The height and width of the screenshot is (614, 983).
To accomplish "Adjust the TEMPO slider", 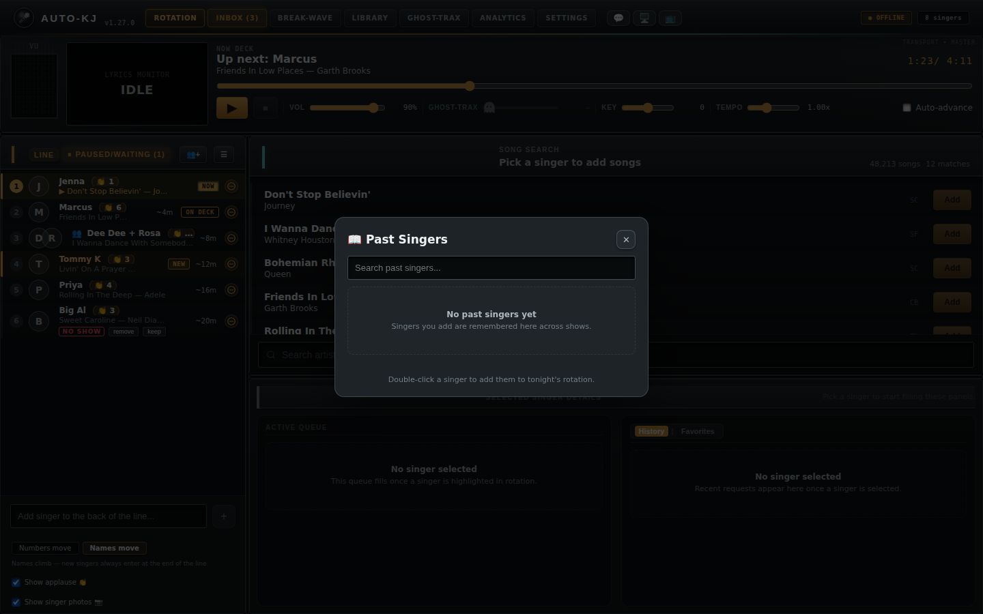I will [x=773, y=108].
